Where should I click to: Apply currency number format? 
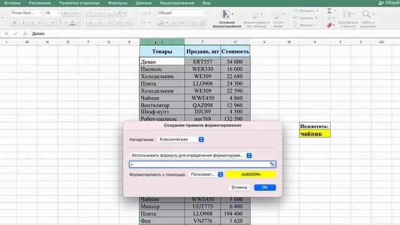161,22
